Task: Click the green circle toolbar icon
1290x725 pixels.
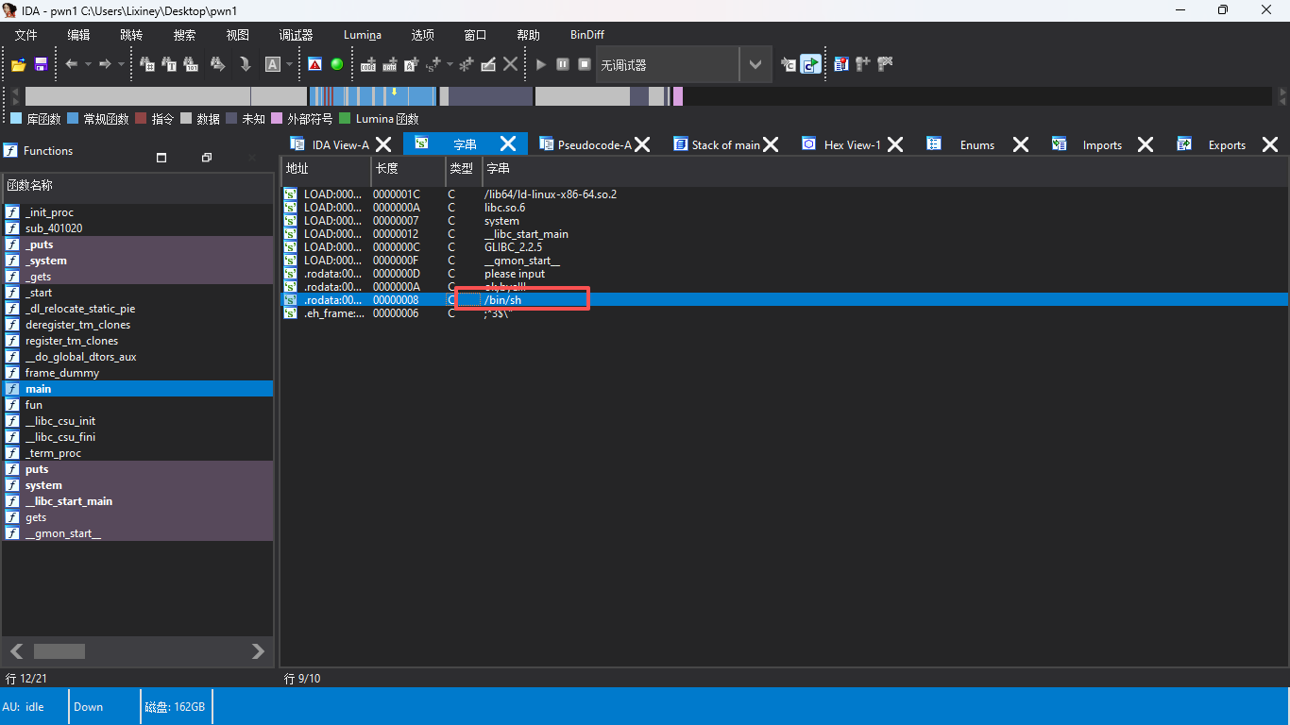Action: 337,64
